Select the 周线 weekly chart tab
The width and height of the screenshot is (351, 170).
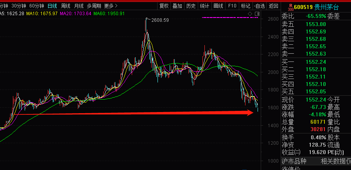tap(66, 6)
